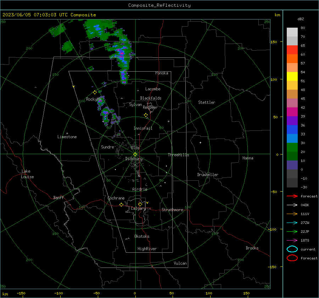
Task: Click the Drumheller label
Action: pyautogui.click(x=208, y=175)
